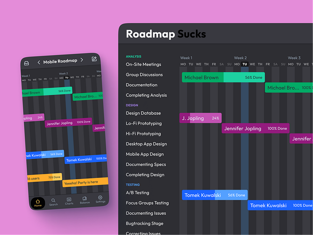Select highlighted TU day in Week 2

click(x=245, y=64)
